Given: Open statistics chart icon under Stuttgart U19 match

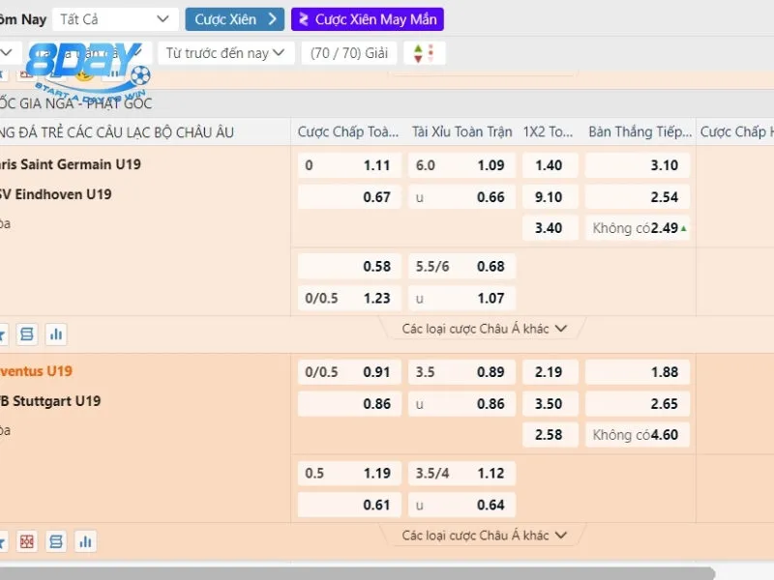Looking at the screenshot, I should pos(85,541).
